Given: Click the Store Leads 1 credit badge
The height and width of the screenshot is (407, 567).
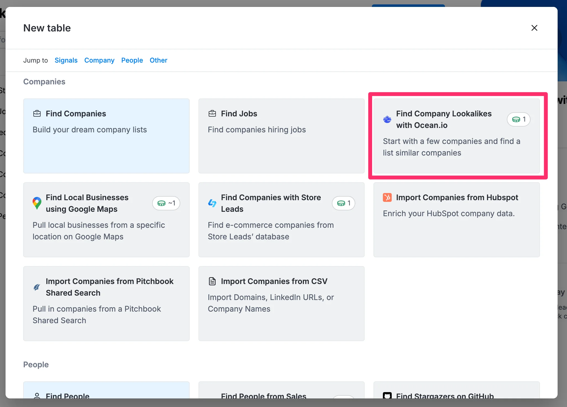Looking at the screenshot, I should click(x=343, y=203).
